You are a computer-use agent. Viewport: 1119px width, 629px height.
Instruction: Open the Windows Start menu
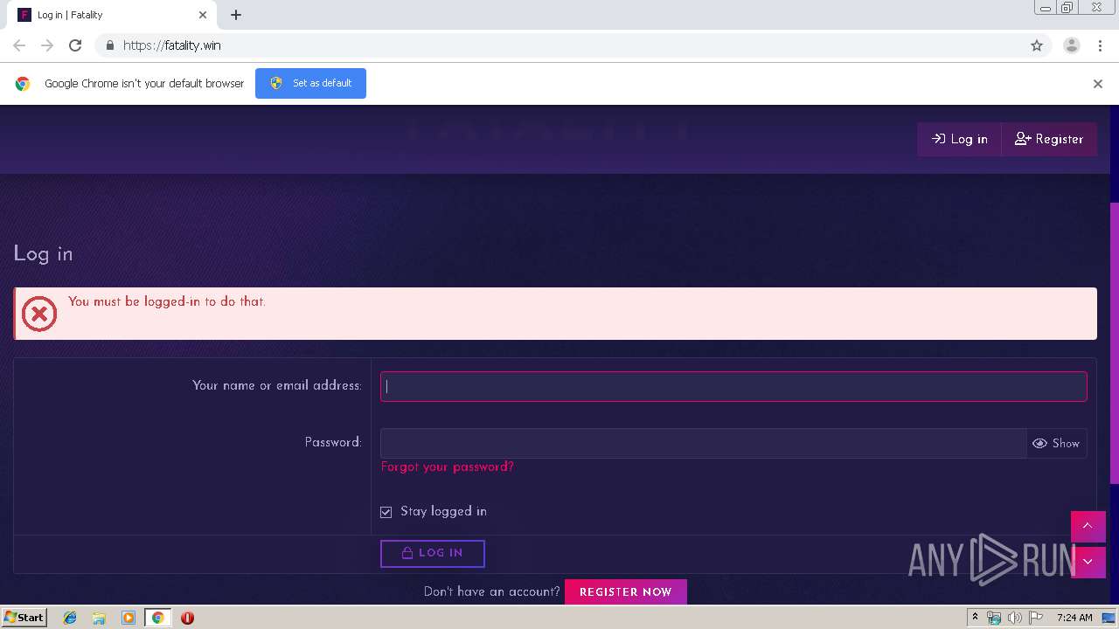pos(24,618)
